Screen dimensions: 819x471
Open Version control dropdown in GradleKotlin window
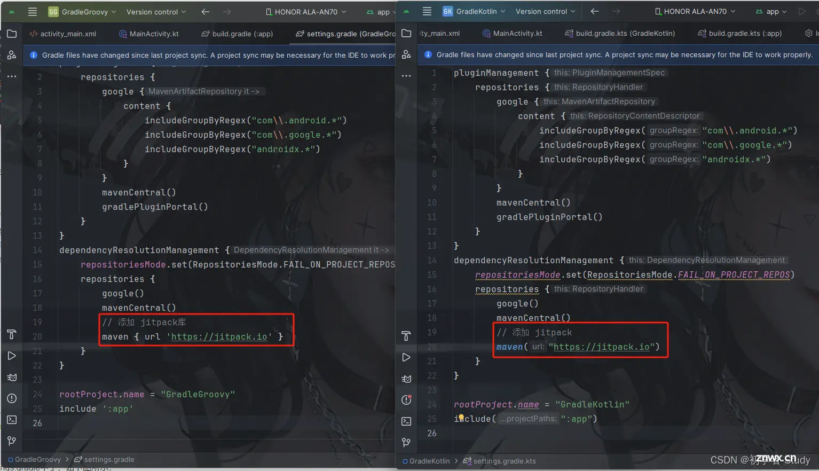pyautogui.click(x=545, y=11)
